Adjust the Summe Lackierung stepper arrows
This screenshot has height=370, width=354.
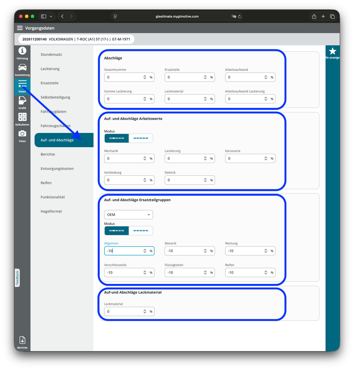(x=145, y=99)
